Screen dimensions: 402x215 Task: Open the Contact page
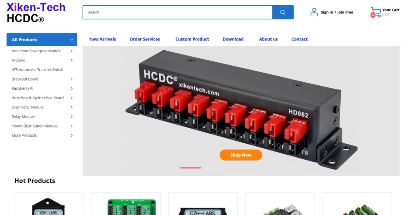pos(299,39)
